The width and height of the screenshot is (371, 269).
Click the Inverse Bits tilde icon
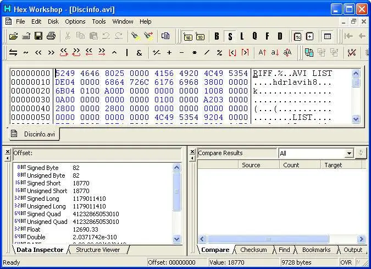pos(26,53)
